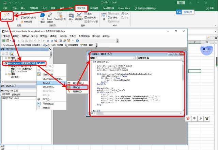Screen dimensions: 218x150
Task: Click the 告诉我你想要做什么 tell-me search box
Action: click(x=145, y=9)
